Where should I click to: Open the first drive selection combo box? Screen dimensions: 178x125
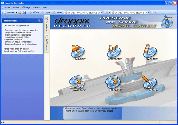pos(84,12)
